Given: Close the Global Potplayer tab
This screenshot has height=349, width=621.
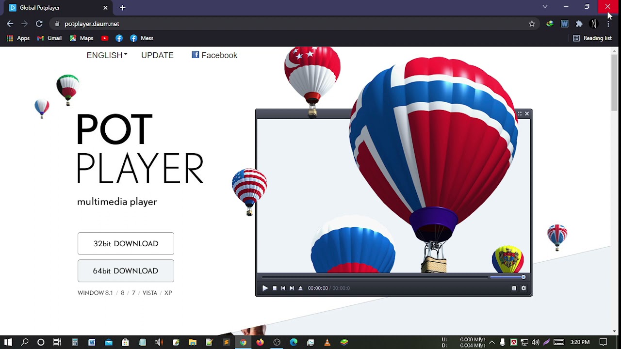Looking at the screenshot, I should click(x=105, y=8).
